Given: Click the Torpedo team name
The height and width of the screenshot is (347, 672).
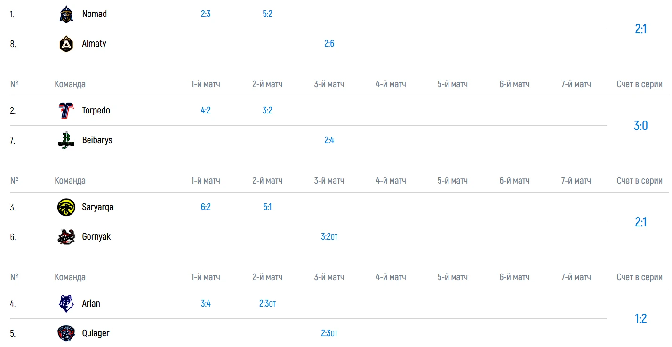Looking at the screenshot, I should 96,111.
